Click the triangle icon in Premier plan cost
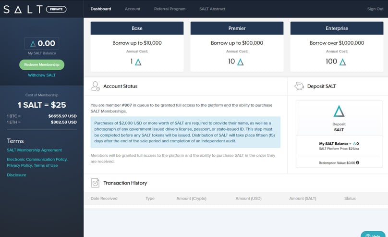 pos(240,62)
